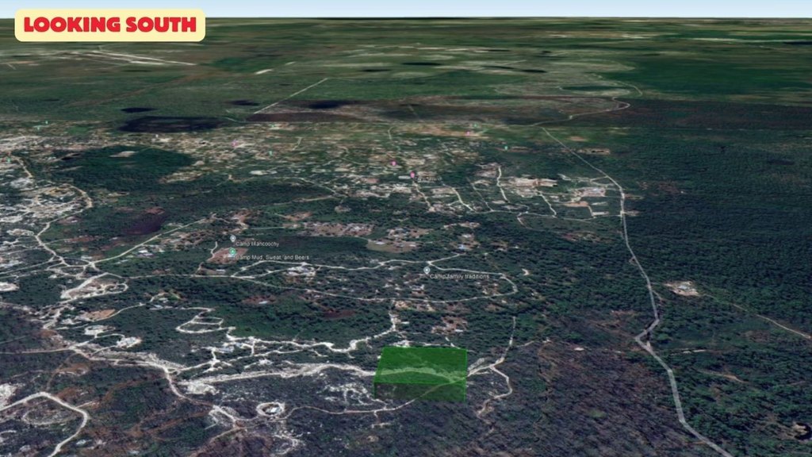Click the Camp family traditions location pin

coord(427,271)
